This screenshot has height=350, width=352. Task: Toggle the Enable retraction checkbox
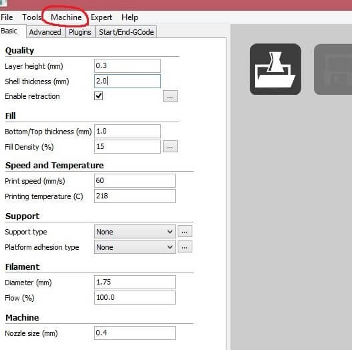coord(99,96)
